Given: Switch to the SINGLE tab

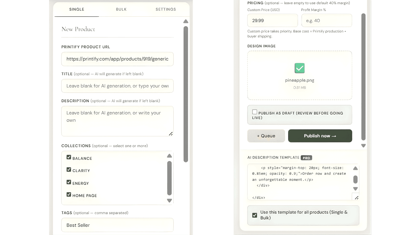Looking at the screenshot, I should [77, 9].
